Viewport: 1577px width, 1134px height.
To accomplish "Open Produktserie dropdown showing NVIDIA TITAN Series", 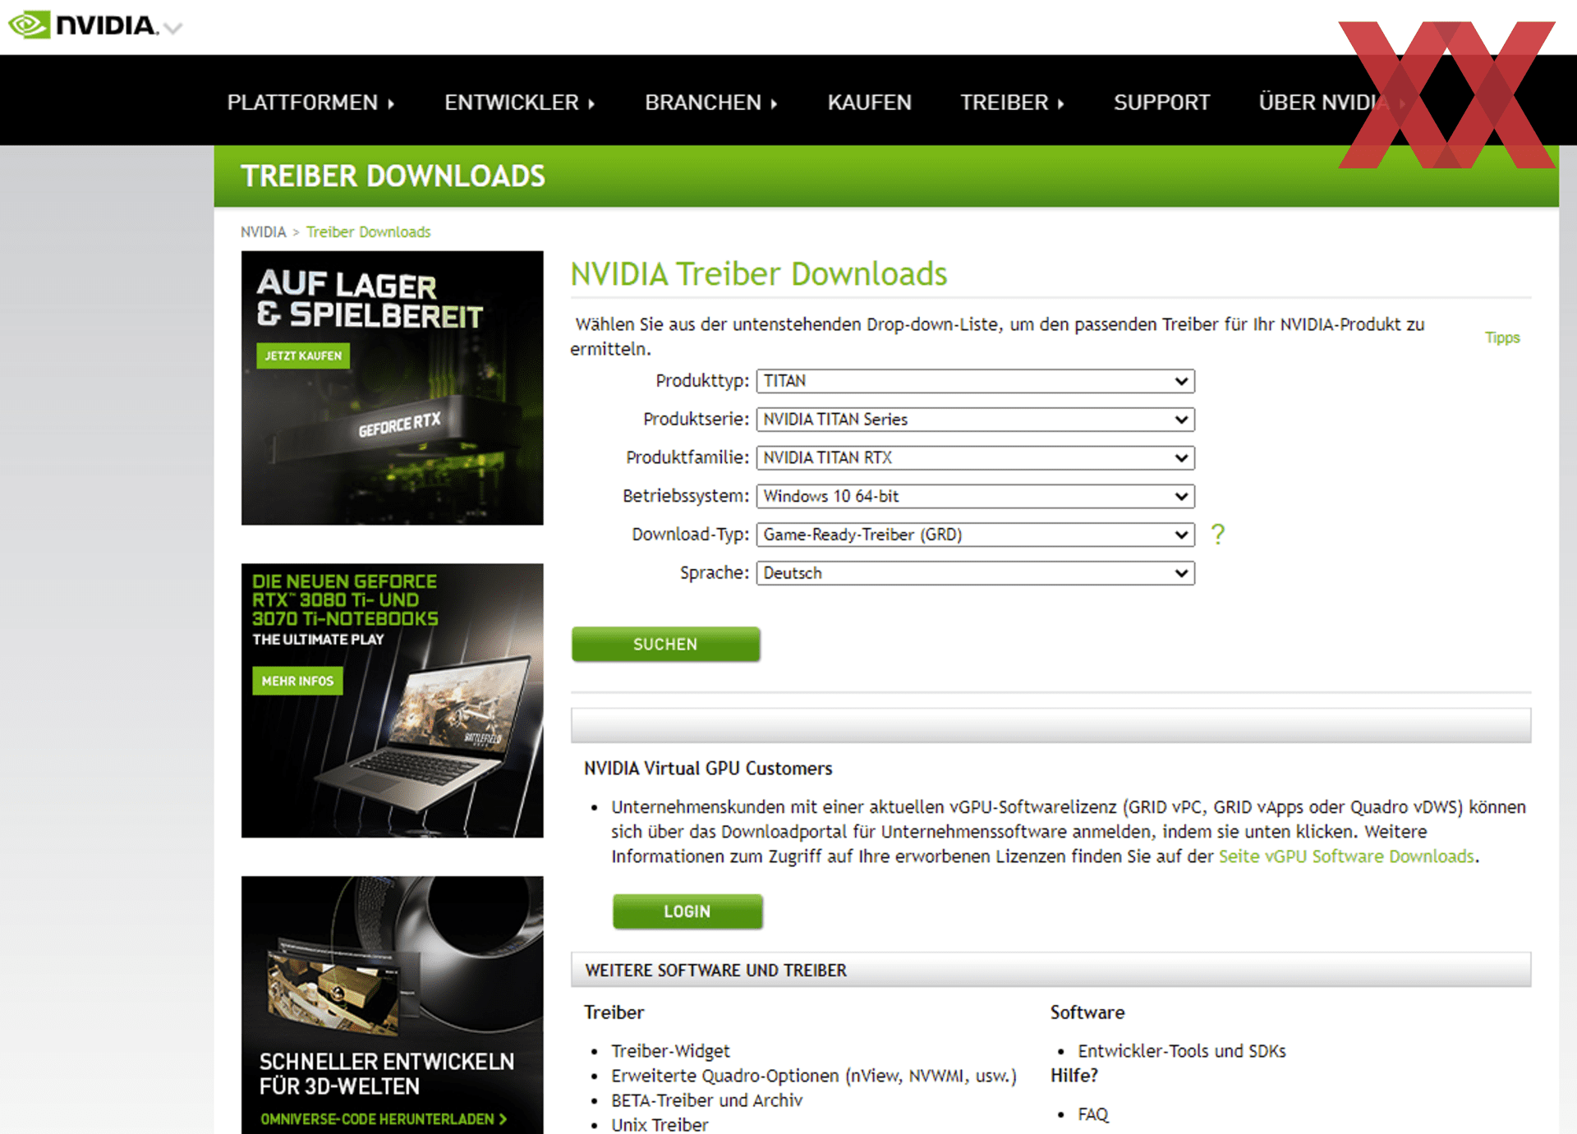I will pyautogui.click(x=975, y=420).
